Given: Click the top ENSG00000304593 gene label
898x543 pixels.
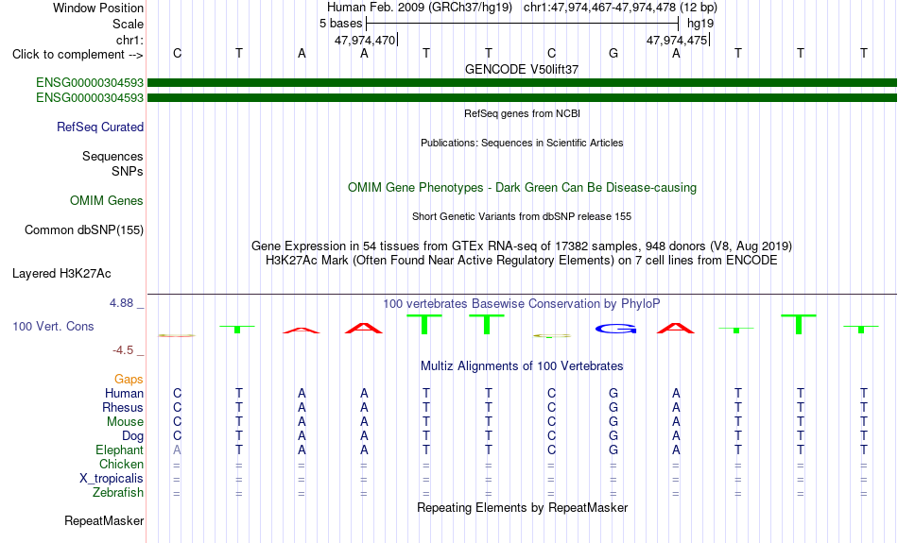Looking at the screenshot, I should 90,83.
